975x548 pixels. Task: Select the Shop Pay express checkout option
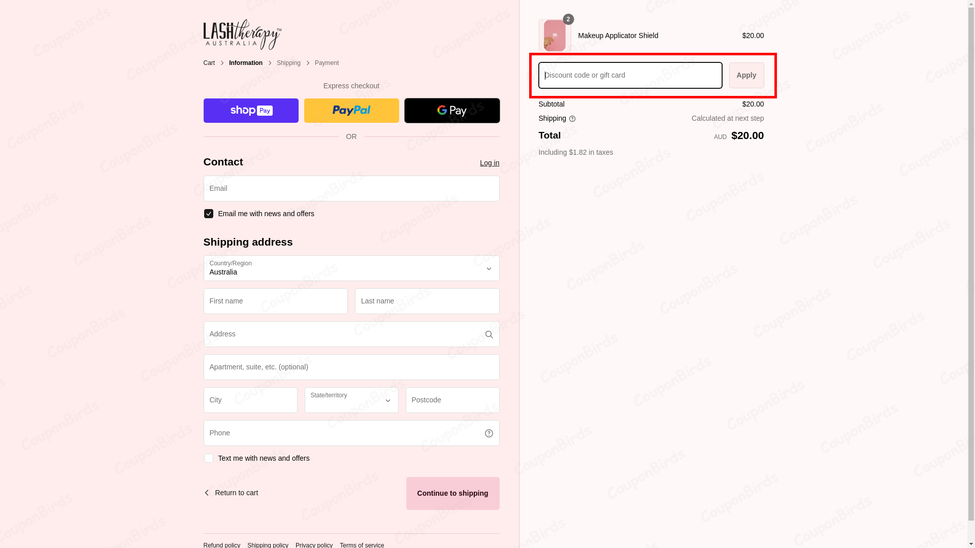[x=250, y=110]
